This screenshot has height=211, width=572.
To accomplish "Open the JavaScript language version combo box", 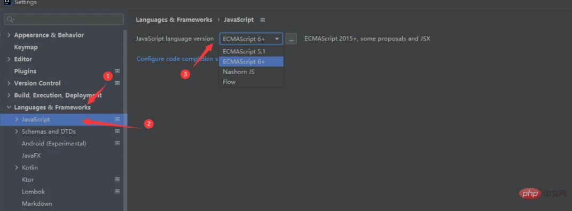I will pos(251,38).
